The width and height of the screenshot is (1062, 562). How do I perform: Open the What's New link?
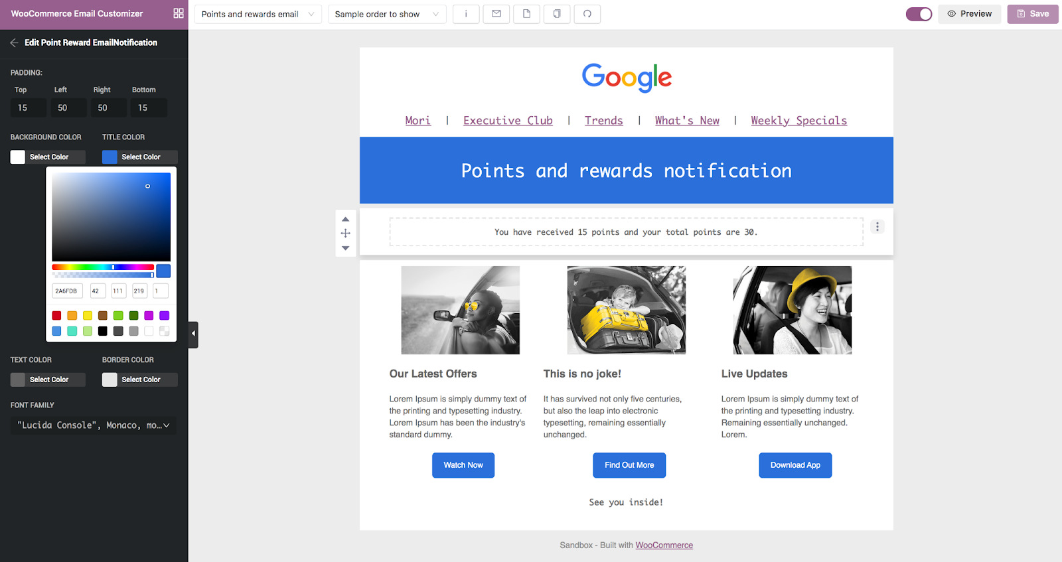pos(687,121)
